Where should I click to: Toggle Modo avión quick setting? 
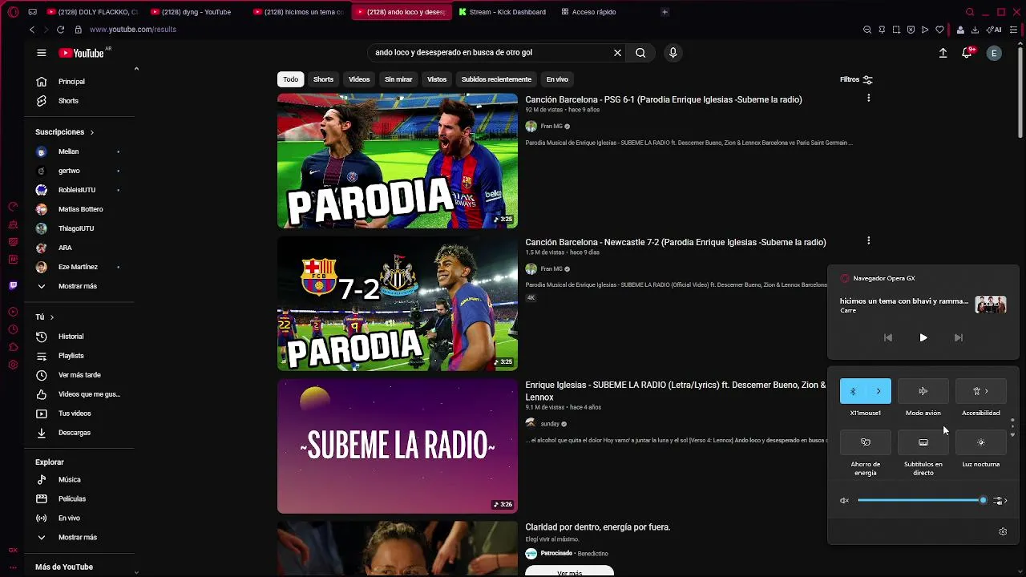[923, 391]
